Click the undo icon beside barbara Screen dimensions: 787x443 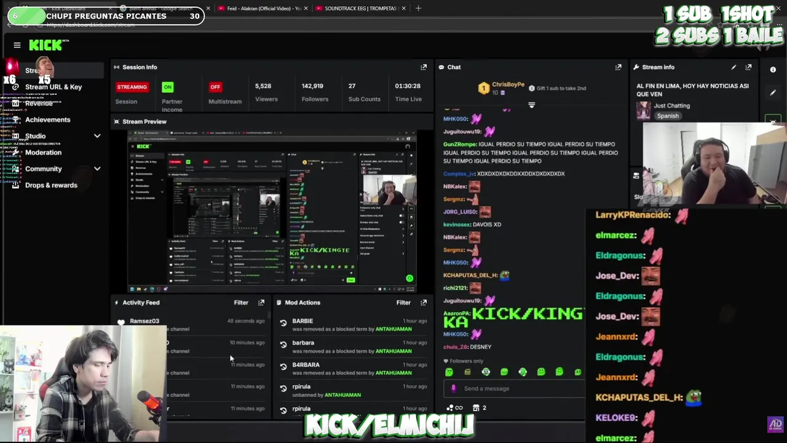tap(283, 345)
